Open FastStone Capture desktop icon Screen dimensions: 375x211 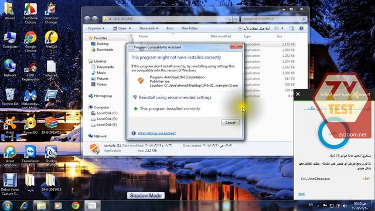(30, 13)
